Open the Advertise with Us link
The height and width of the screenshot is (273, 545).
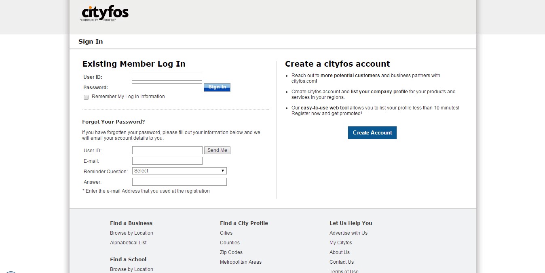349,233
